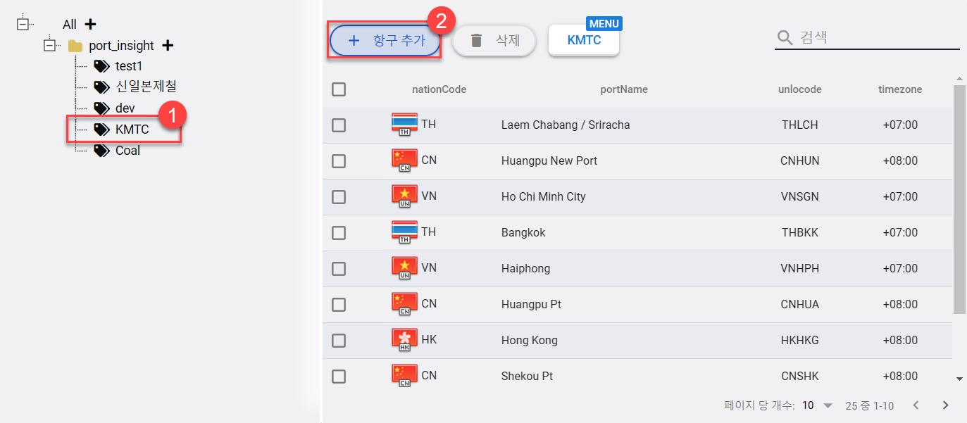The height and width of the screenshot is (423, 967).
Task: Click the search magnifier icon
Action: [785, 37]
